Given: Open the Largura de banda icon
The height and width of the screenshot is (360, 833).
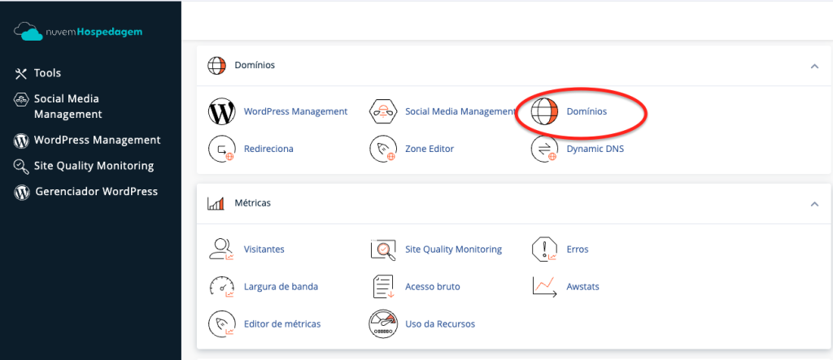Looking at the screenshot, I should [x=221, y=286].
